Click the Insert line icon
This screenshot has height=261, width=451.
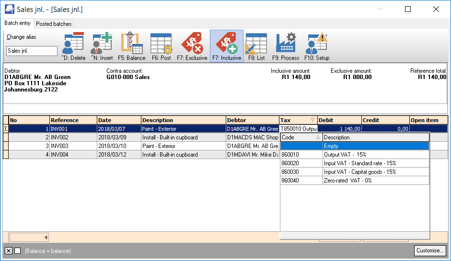pyautogui.click(x=102, y=46)
